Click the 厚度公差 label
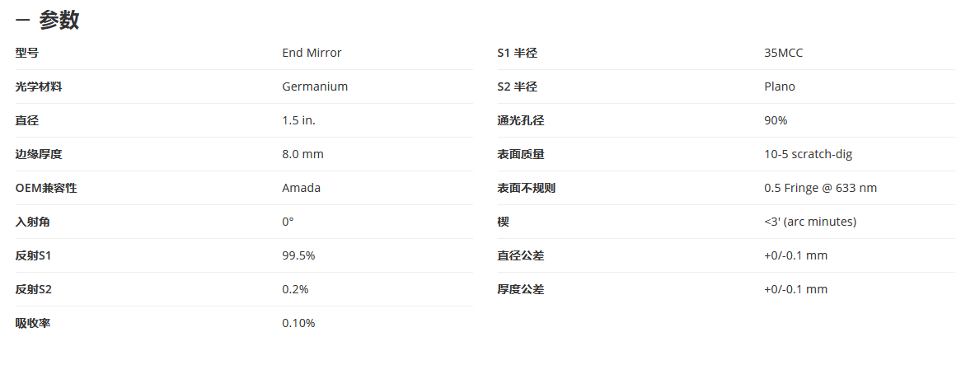 [520, 289]
